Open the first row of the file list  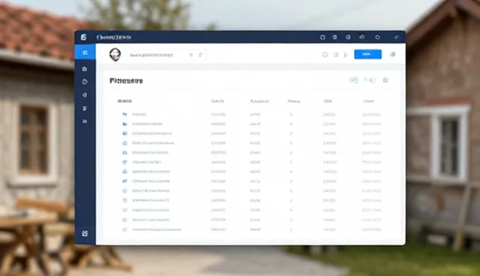[x=251, y=114]
